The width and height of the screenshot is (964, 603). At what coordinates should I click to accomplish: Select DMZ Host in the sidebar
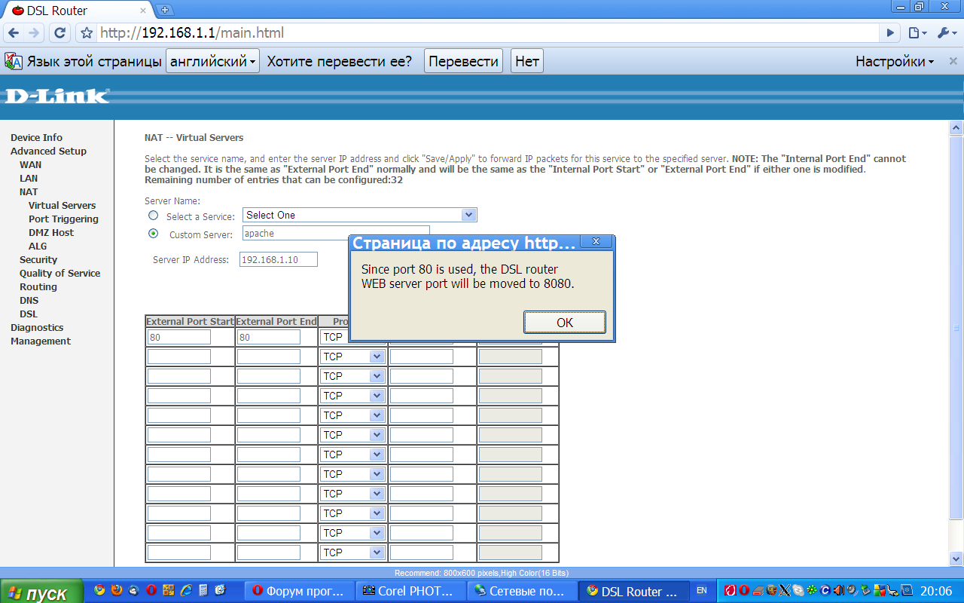(x=51, y=233)
